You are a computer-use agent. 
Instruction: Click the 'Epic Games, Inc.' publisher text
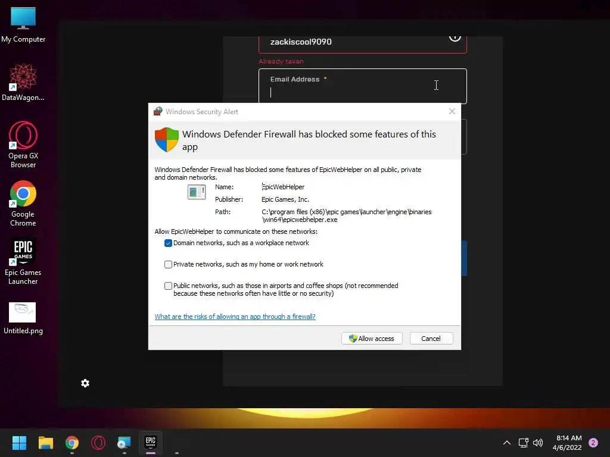coord(285,199)
